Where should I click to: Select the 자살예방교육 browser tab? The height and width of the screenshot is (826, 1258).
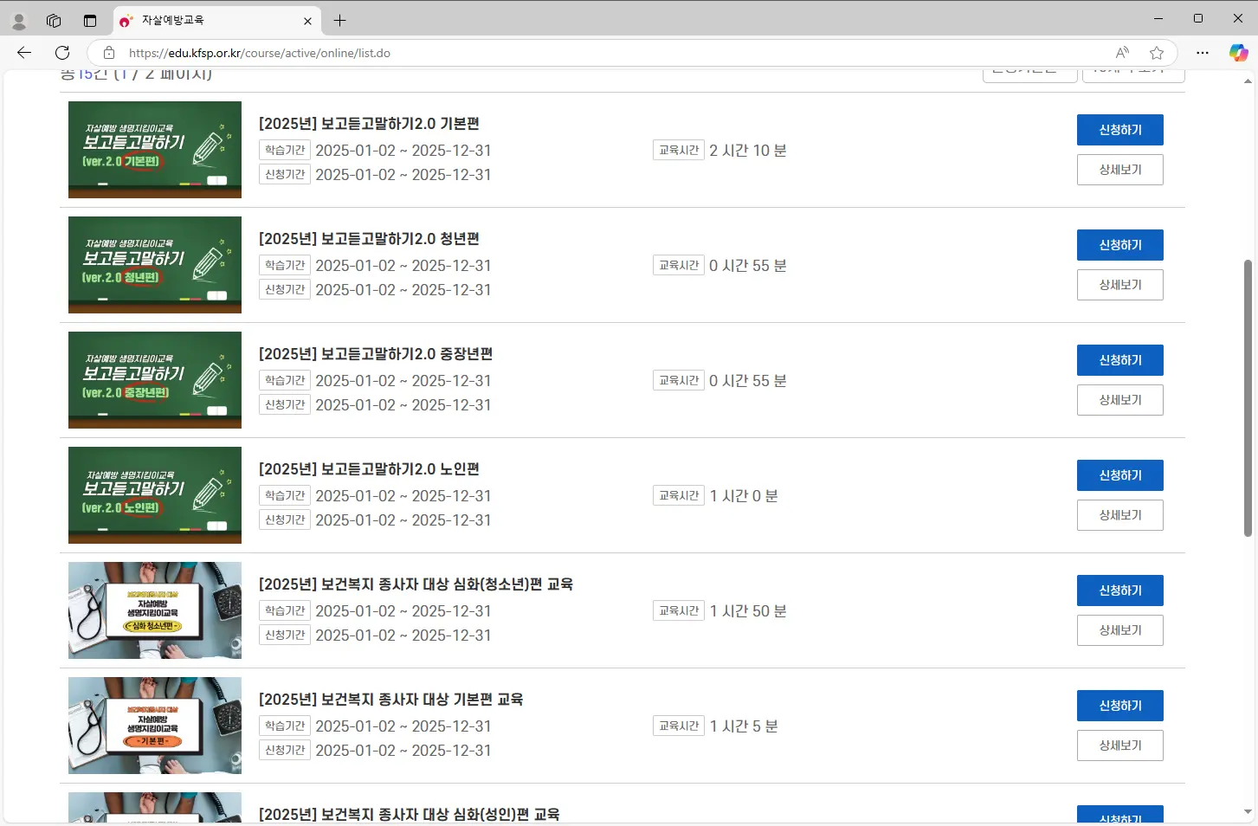[x=216, y=20]
